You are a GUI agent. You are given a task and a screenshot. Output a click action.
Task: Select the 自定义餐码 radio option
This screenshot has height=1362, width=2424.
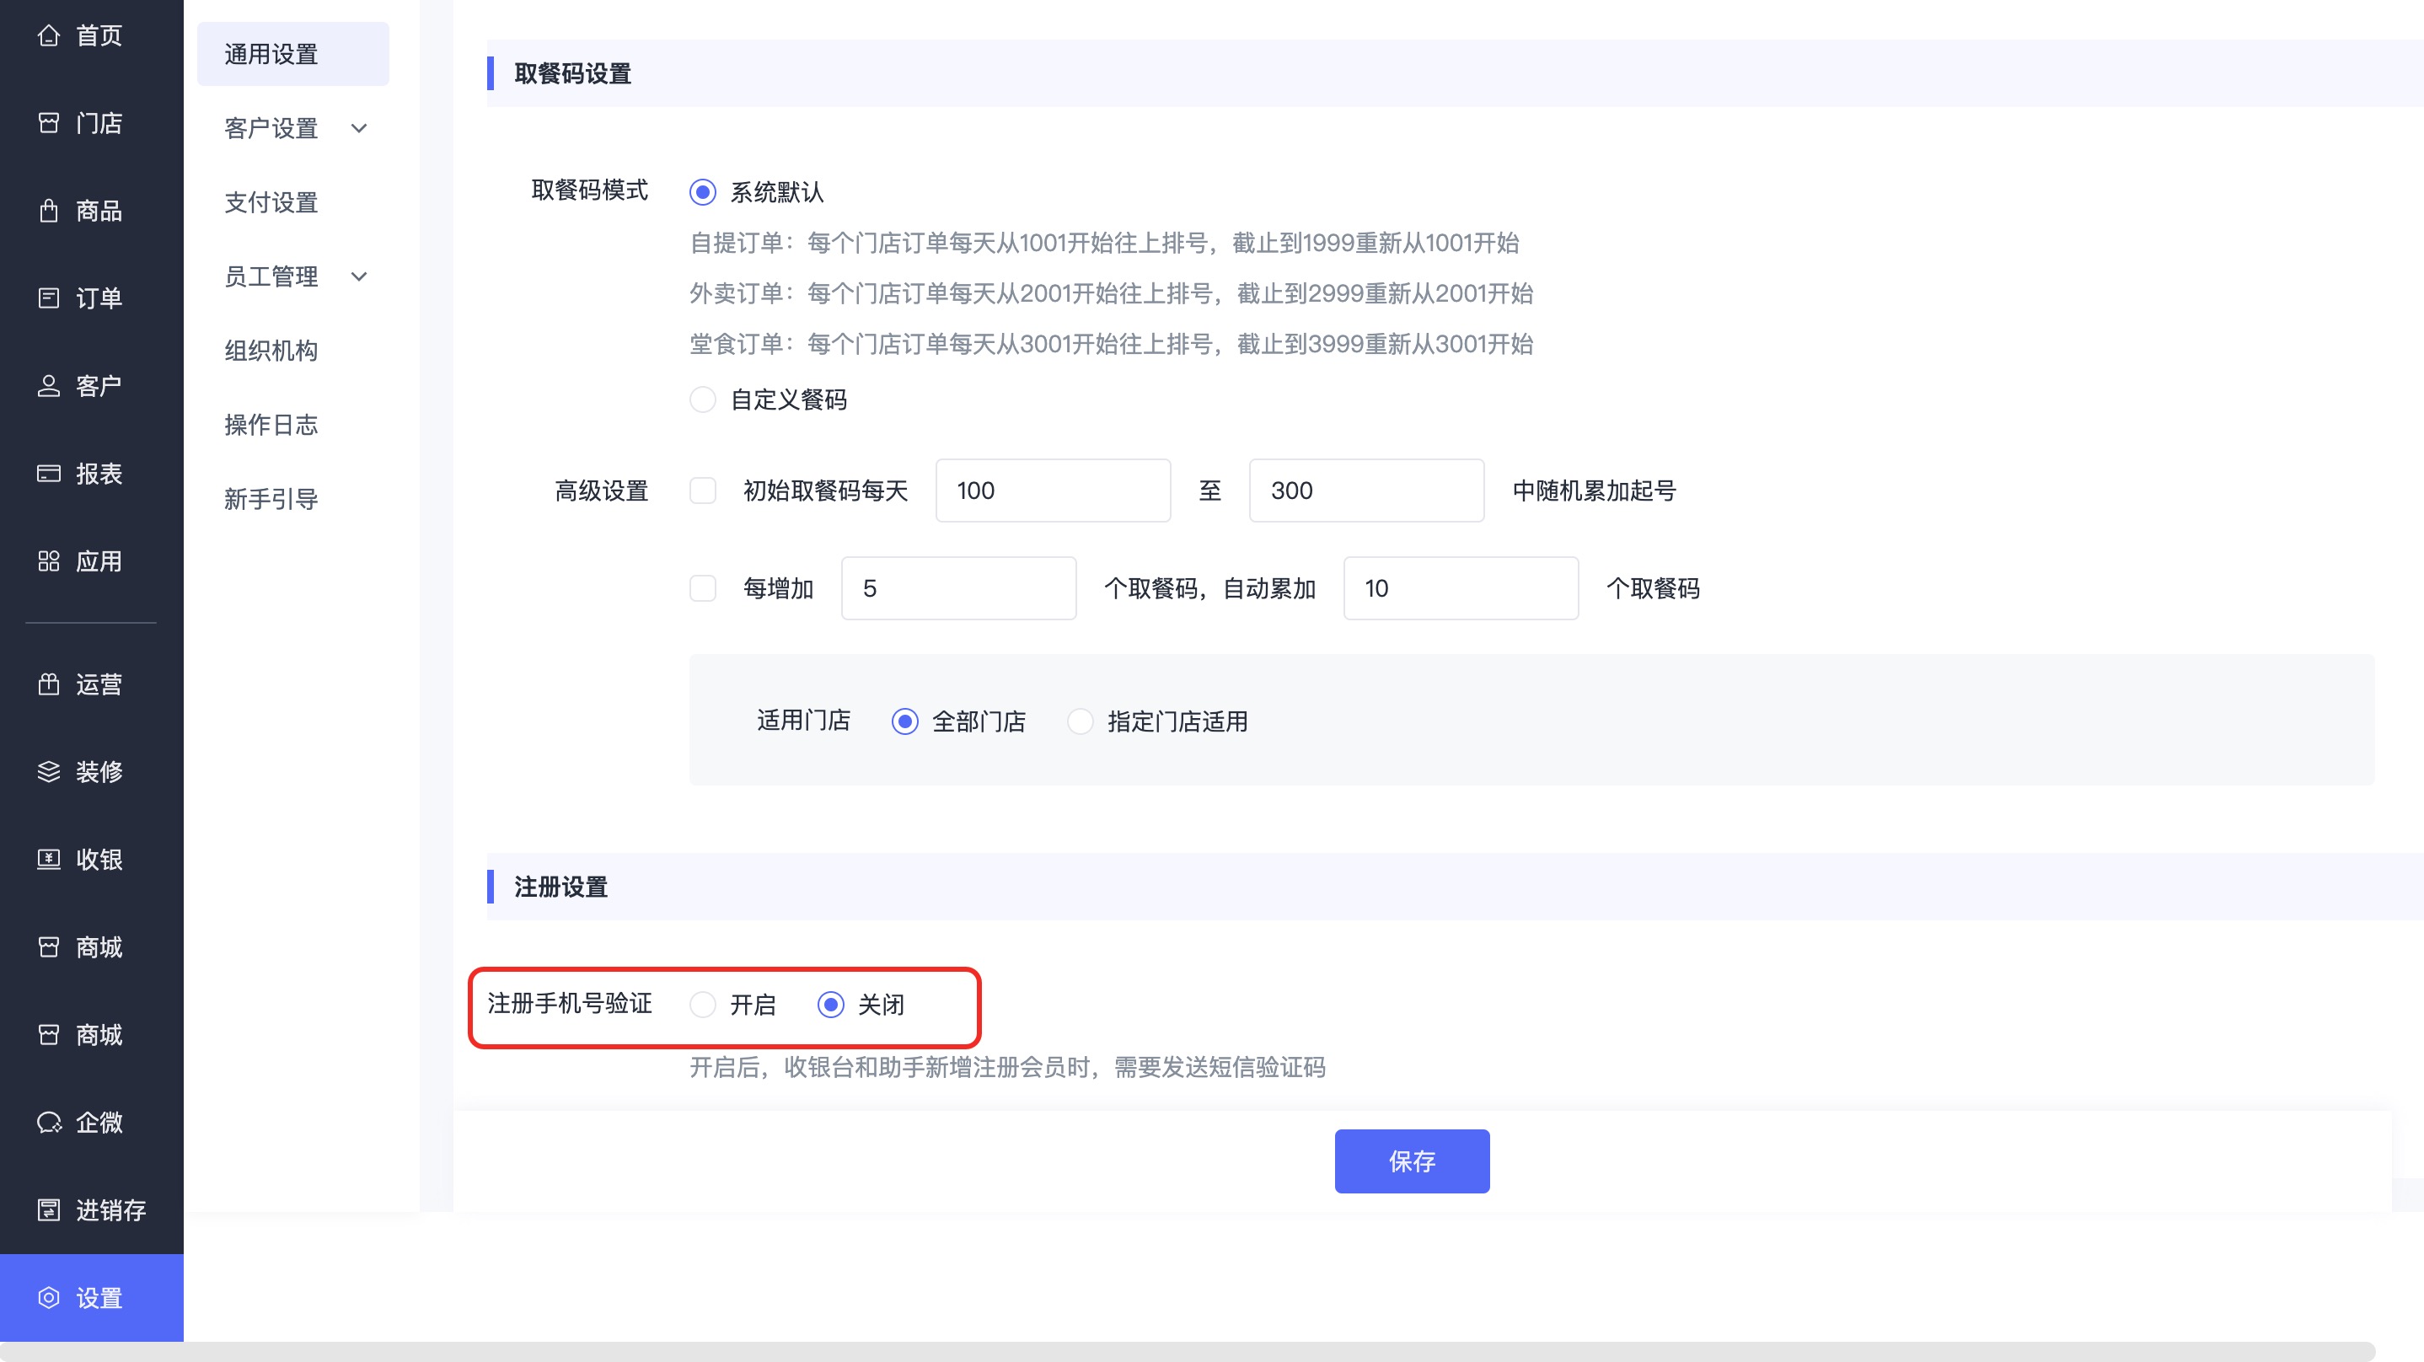pos(702,400)
